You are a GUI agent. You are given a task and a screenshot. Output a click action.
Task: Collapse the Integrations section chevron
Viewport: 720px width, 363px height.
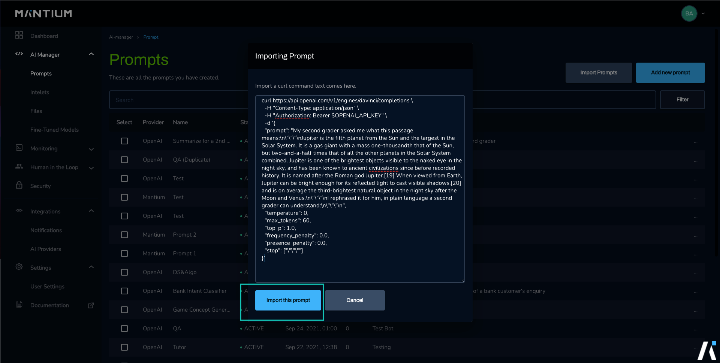(91, 211)
